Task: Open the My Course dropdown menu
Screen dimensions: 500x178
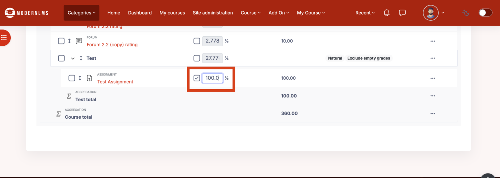Action: point(311,13)
